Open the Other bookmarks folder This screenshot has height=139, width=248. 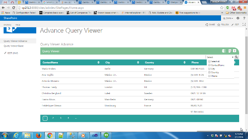(236, 13)
